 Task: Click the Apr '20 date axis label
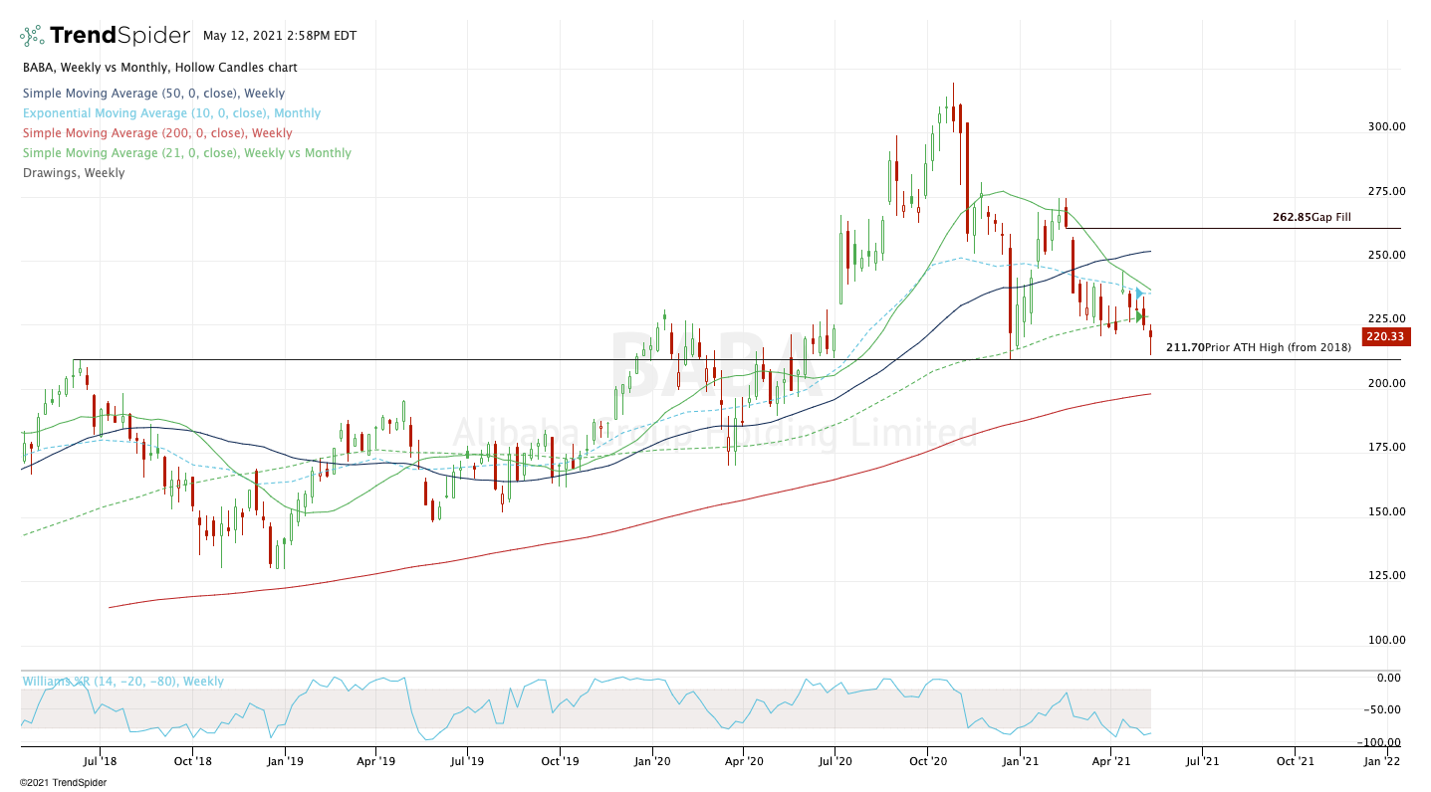click(743, 762)
